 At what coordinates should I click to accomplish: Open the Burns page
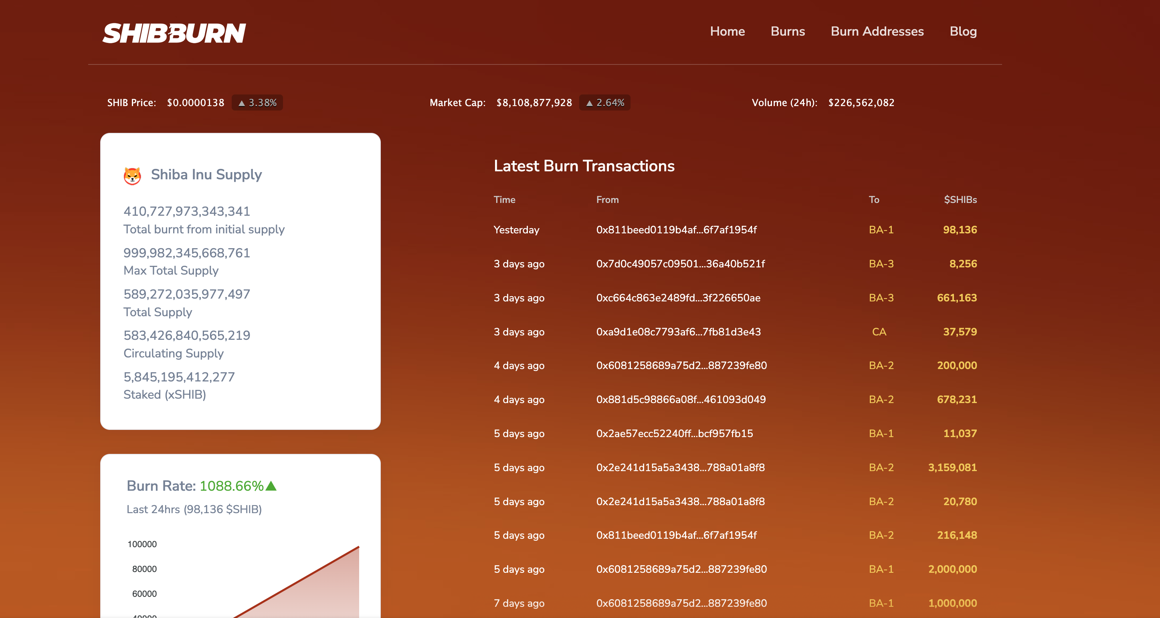coord(787,31)
